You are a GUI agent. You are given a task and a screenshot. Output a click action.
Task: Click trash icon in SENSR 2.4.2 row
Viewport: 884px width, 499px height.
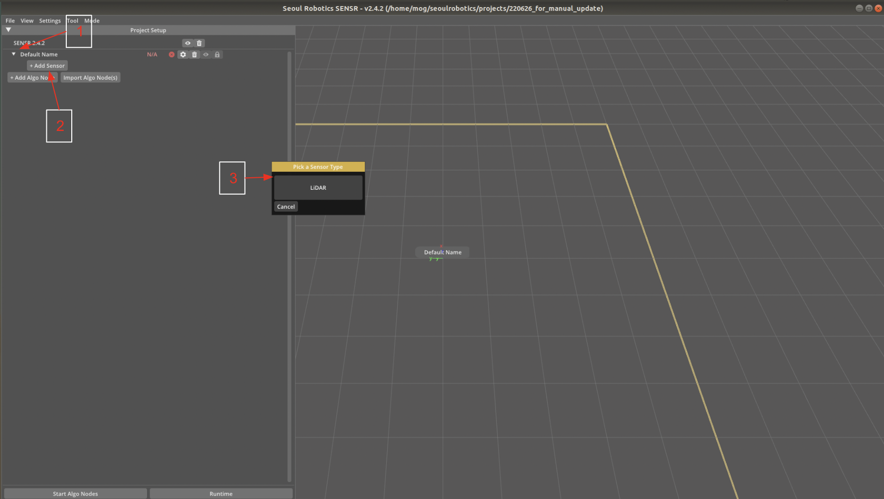199,43
